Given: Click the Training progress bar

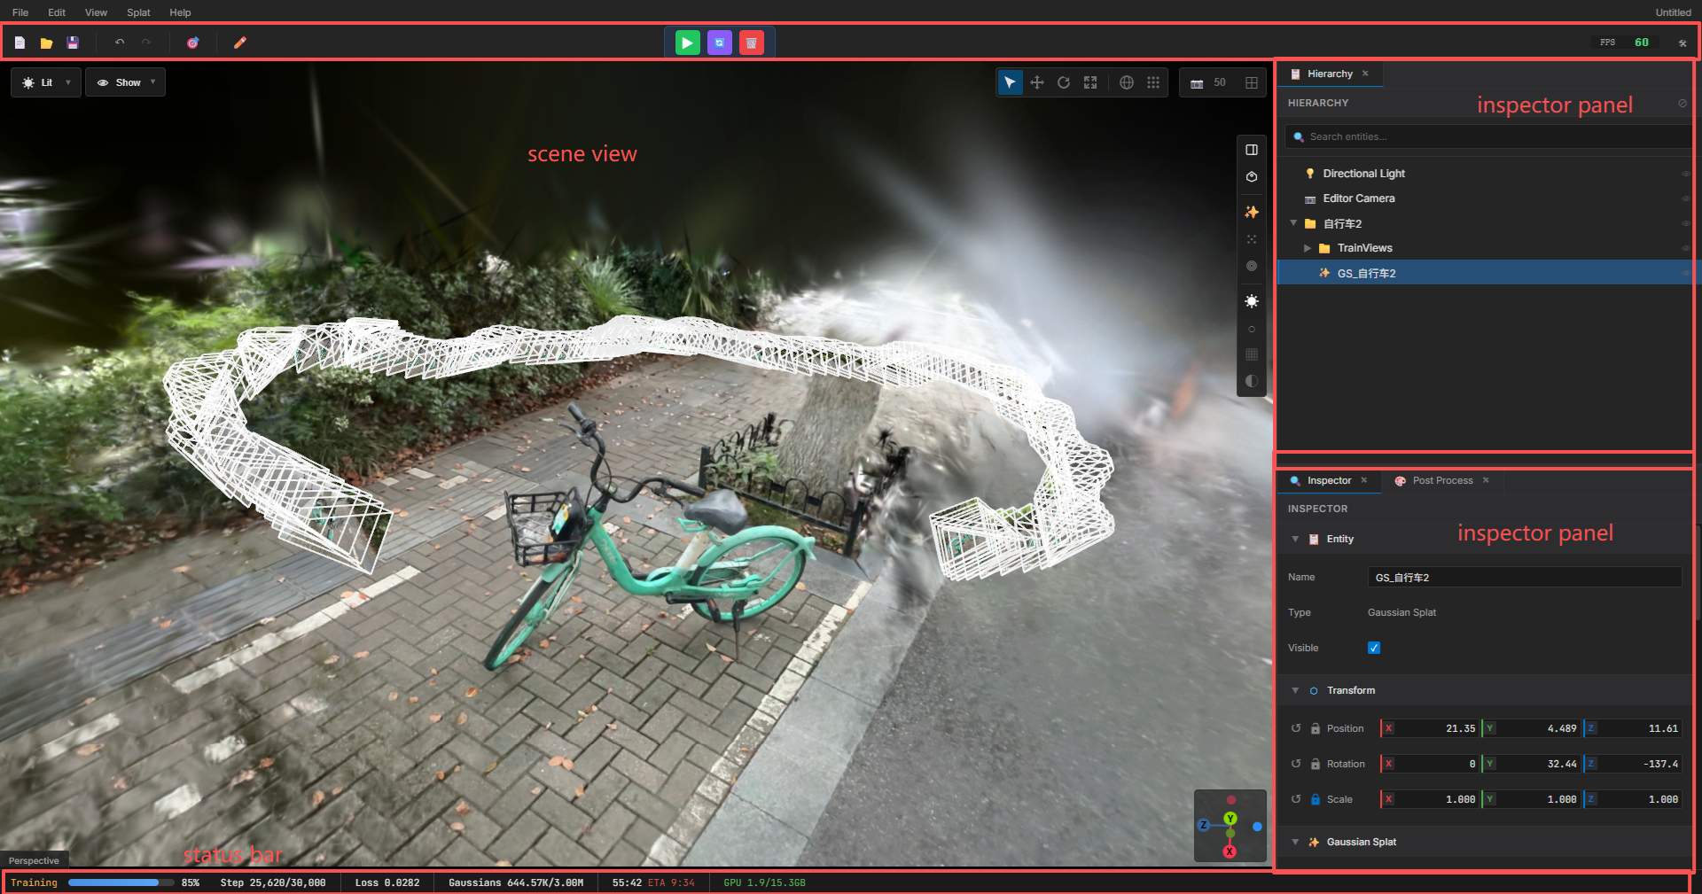Looking at the screenshot, I should (121, 882).
